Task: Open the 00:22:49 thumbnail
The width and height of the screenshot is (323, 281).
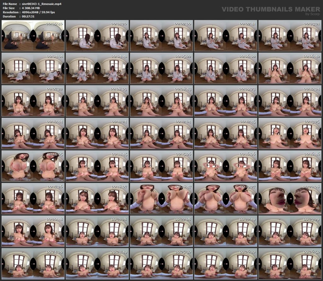Action: click(x=226, y=231)
